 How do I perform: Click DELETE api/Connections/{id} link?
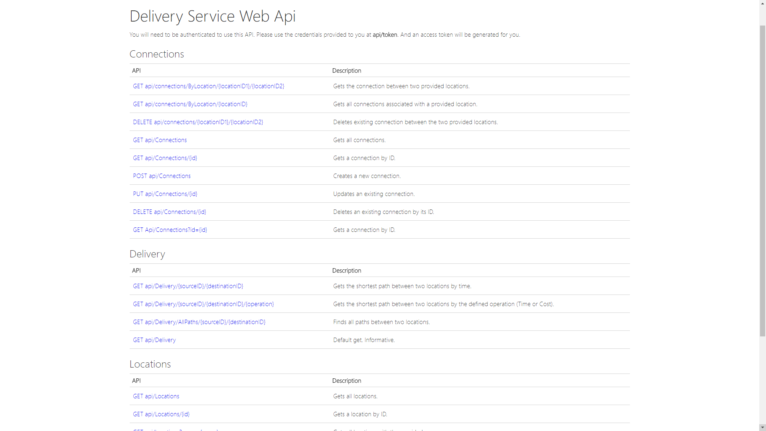click(169, 212)
